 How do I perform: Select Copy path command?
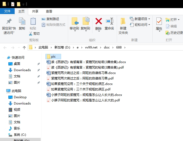[x=50, y=19]
